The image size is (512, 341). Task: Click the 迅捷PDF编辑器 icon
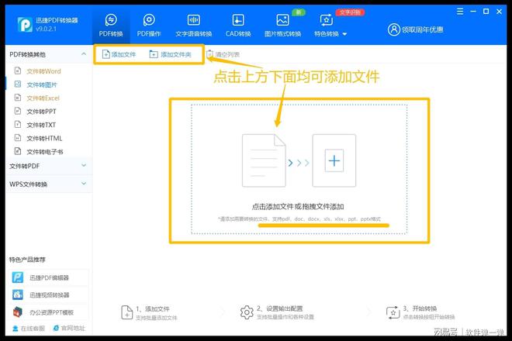click(18, 277)
